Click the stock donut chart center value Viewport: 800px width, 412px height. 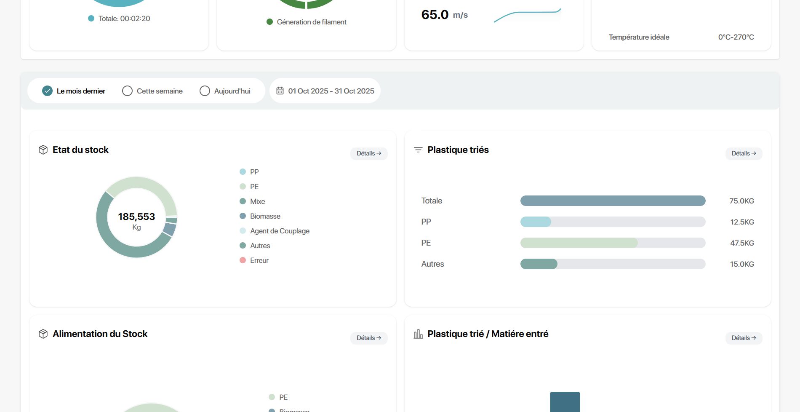pyautogui.click(x=136, y=217)
